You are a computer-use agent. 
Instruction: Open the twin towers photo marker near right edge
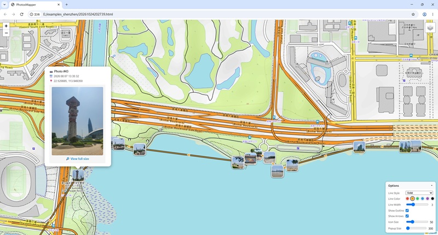(x=405, y=146)
